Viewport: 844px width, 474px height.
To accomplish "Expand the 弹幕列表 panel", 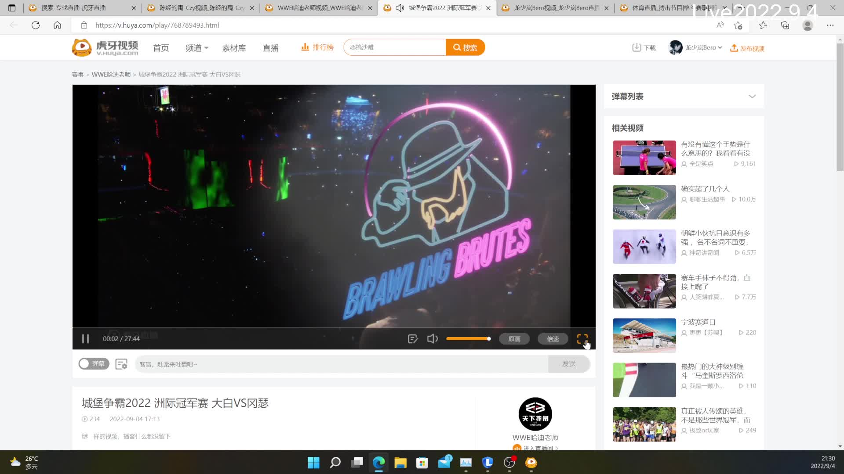I will pos(752,97).
